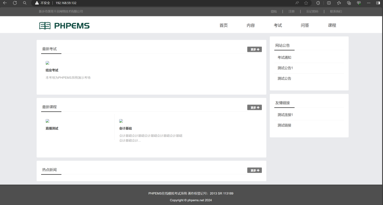Open the browser extensions puzzle icon

(318, 3)
